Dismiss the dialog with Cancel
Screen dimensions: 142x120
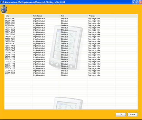[x=133, y=114]
